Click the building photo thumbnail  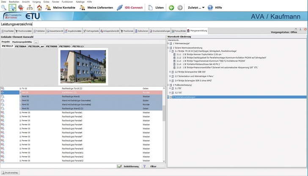(x=83, y=67)
